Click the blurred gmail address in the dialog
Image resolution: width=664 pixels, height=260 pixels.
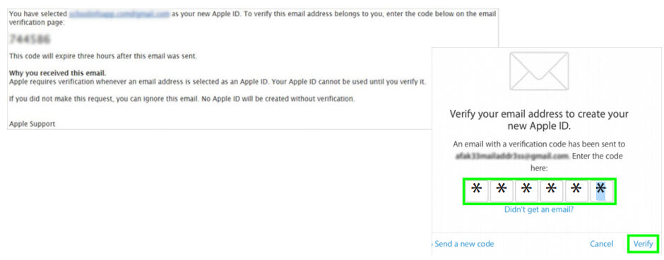click(x=511, y=156)
